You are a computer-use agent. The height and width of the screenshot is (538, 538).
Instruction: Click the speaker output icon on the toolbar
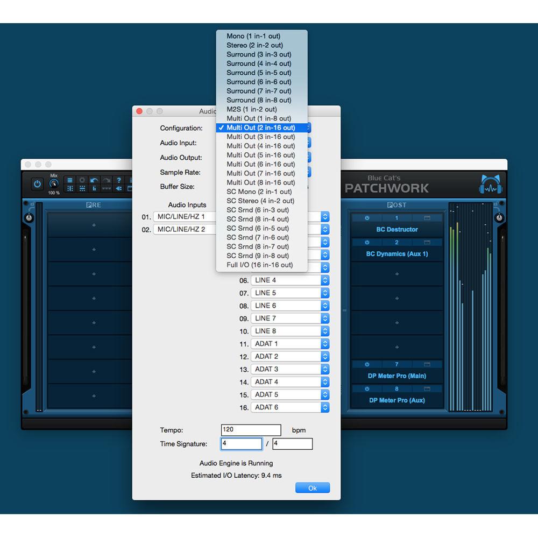tap(118, 188)
